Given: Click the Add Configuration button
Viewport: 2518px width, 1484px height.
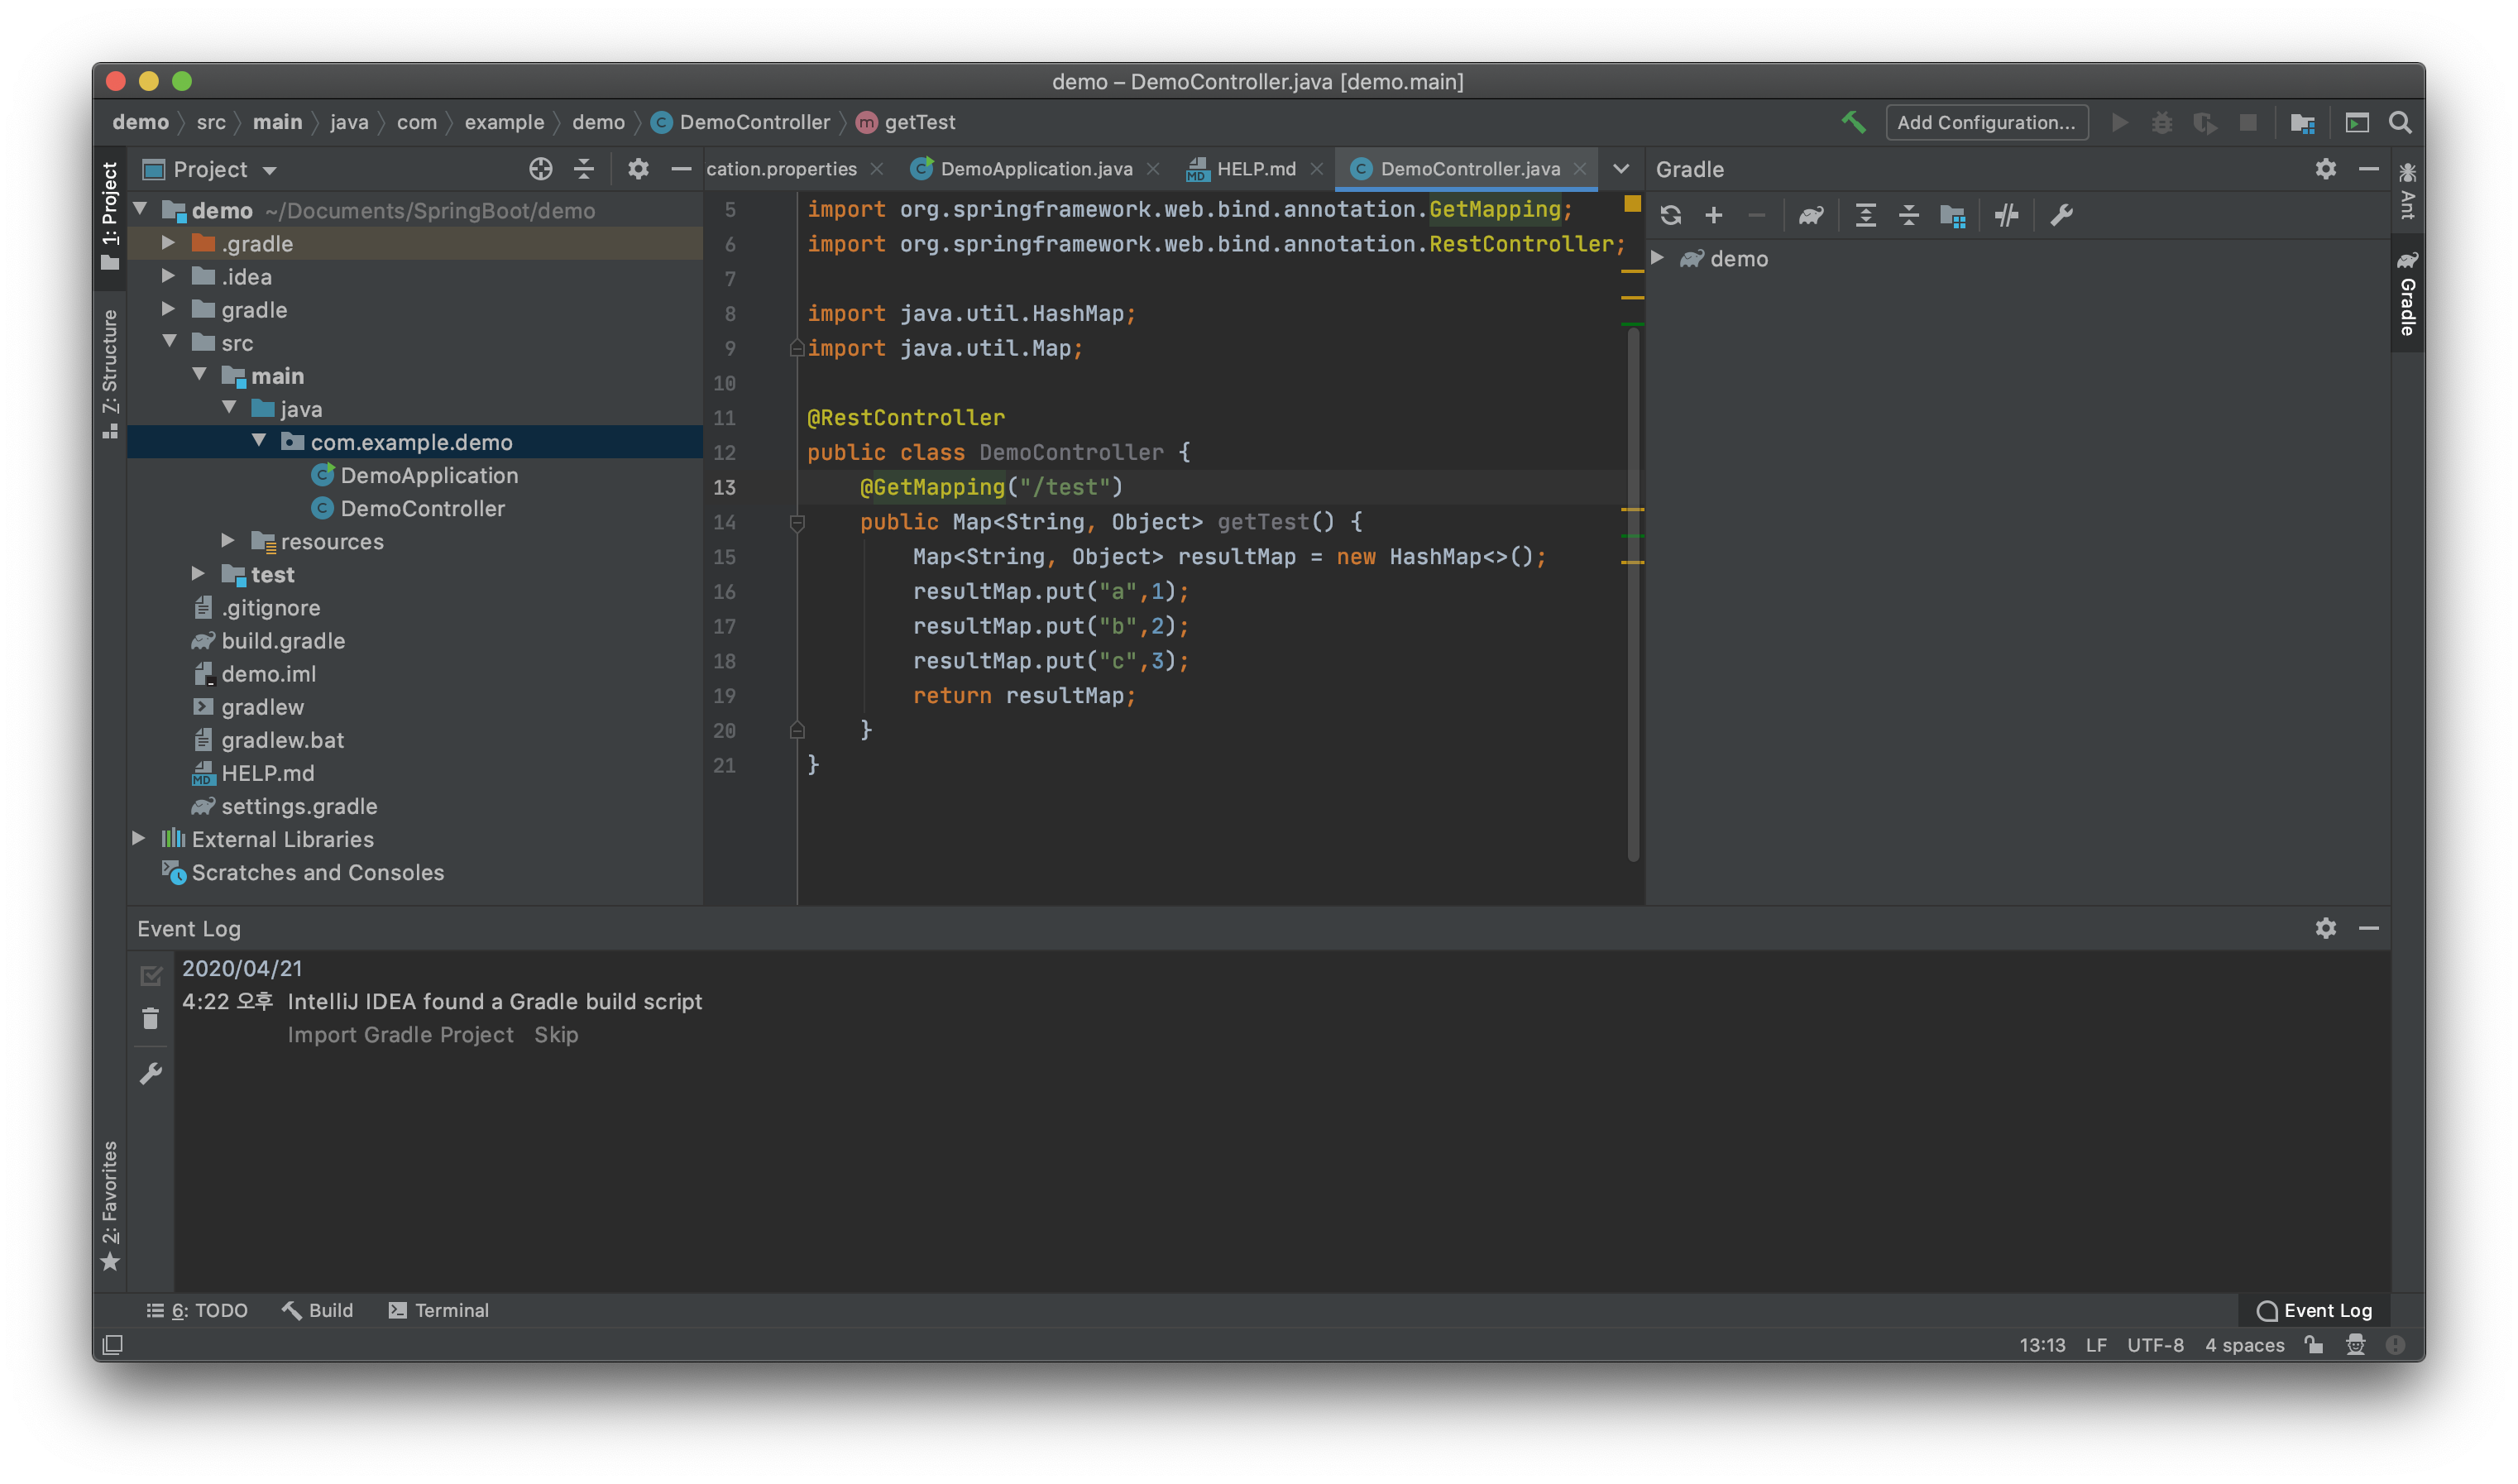Looking at the screenshot, I should 1985,122.
